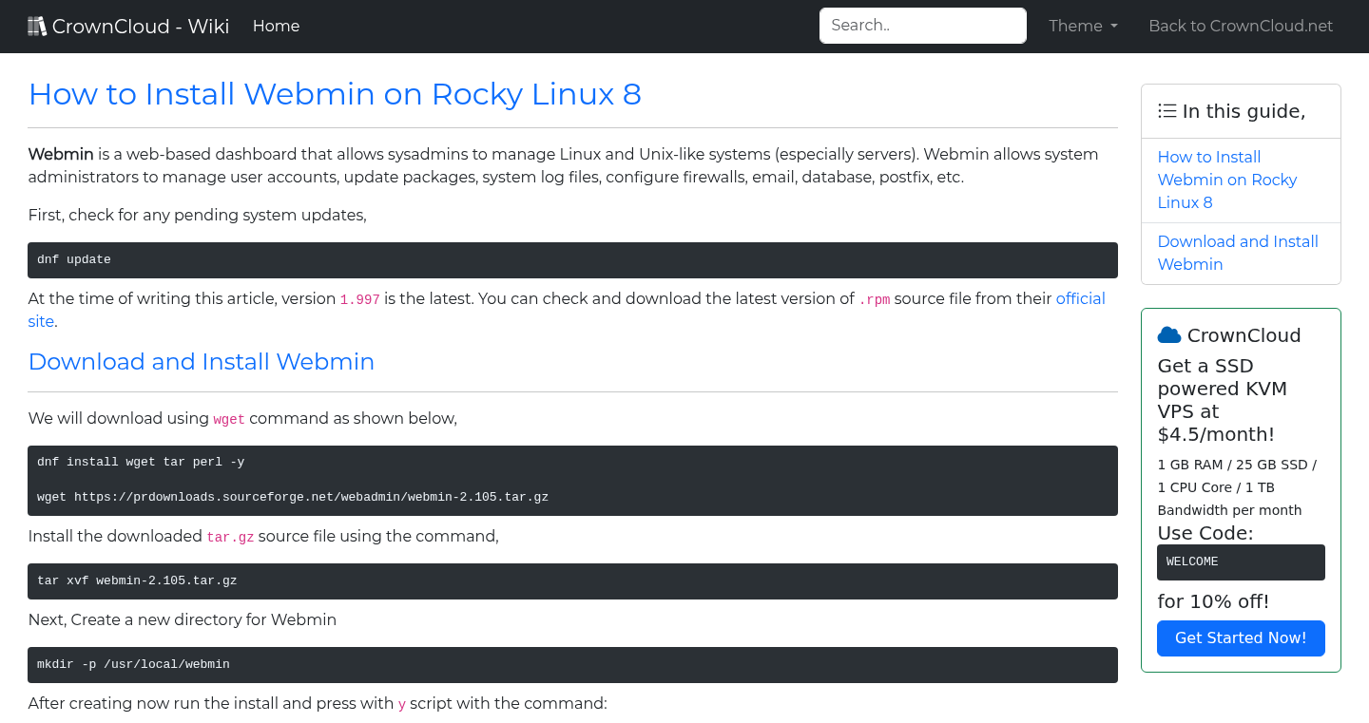Select the wget download command block
Screen dimensions: 1369x723
click(570, 481)
